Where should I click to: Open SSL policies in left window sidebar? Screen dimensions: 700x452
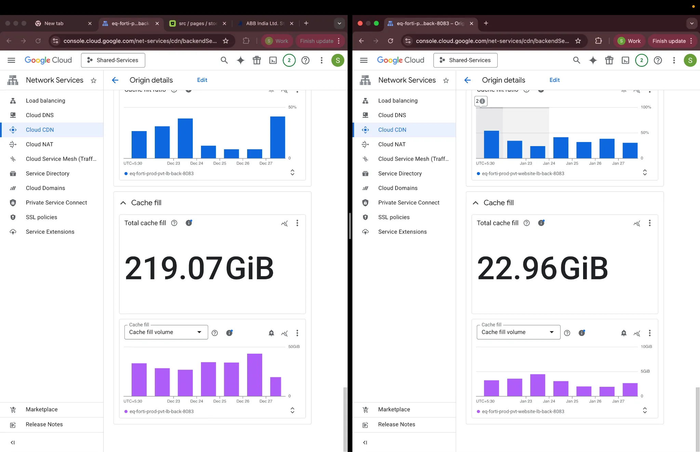(52, 217)
